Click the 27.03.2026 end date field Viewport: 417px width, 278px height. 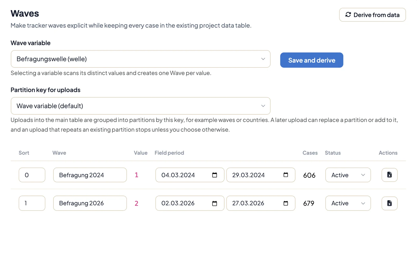[261, 203]
